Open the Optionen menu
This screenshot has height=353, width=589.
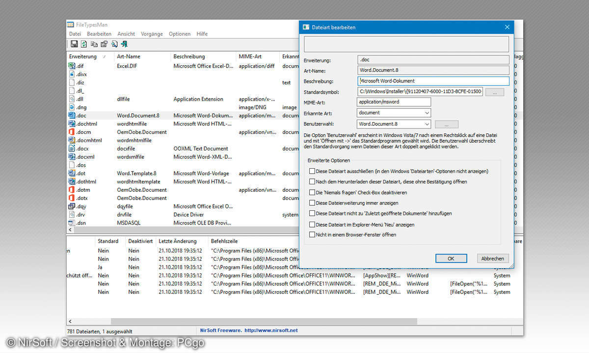point(180,34)
